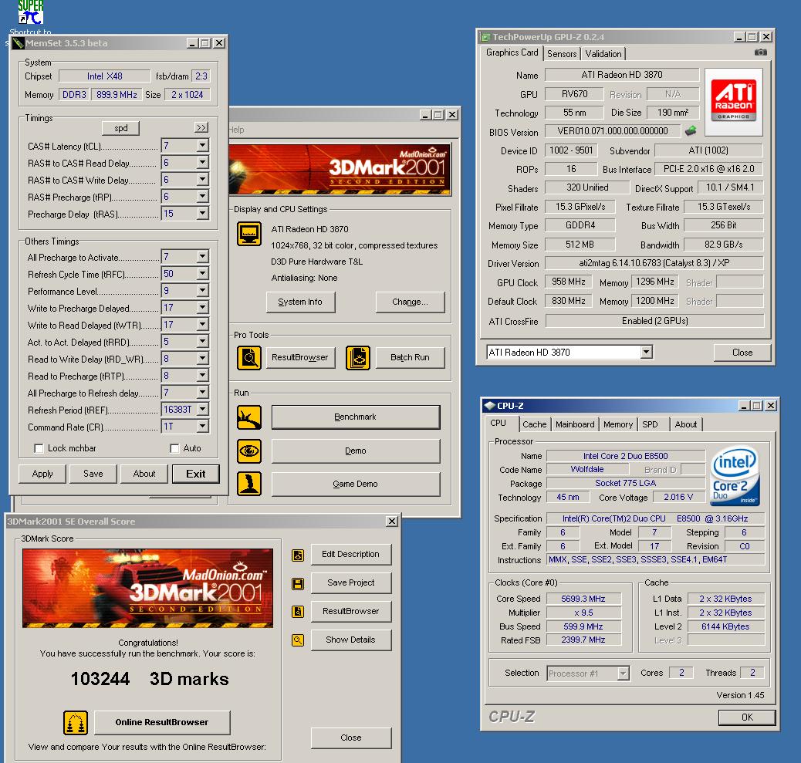
Task: Open the CAS# Latency (tCL) dropdown
Action: coord(203,146)
